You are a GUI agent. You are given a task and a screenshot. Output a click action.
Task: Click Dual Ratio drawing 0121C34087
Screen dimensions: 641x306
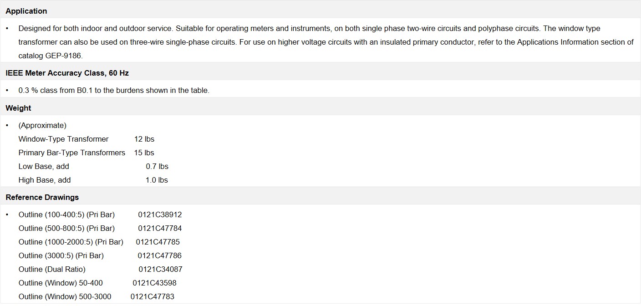coord(160,269)
